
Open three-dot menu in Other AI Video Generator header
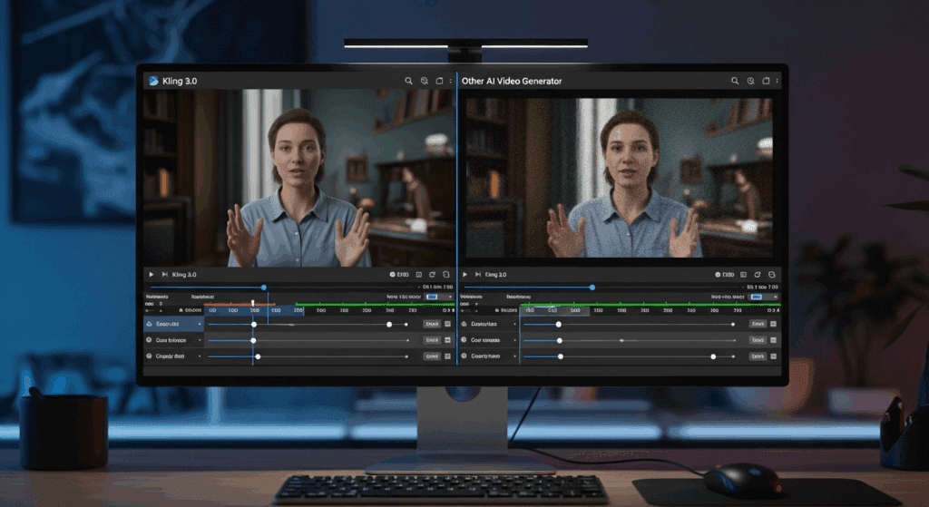pyautogui.click(x=777, y=81)
